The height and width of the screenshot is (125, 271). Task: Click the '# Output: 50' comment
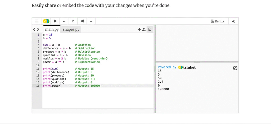pos(84,75)
